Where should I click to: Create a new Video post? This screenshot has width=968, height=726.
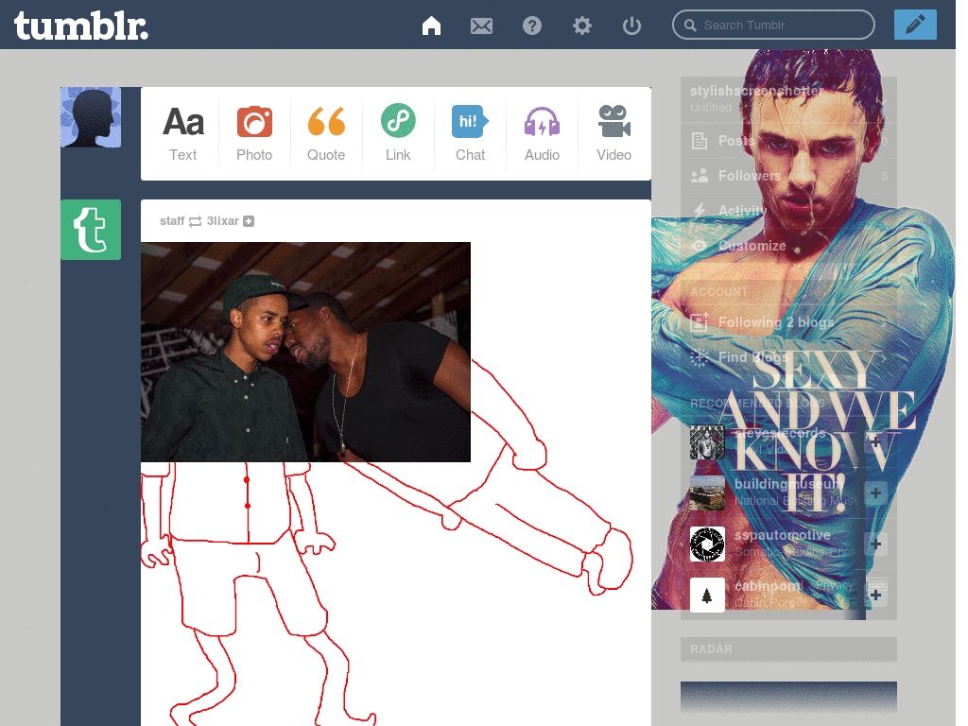tap(614, 133)
